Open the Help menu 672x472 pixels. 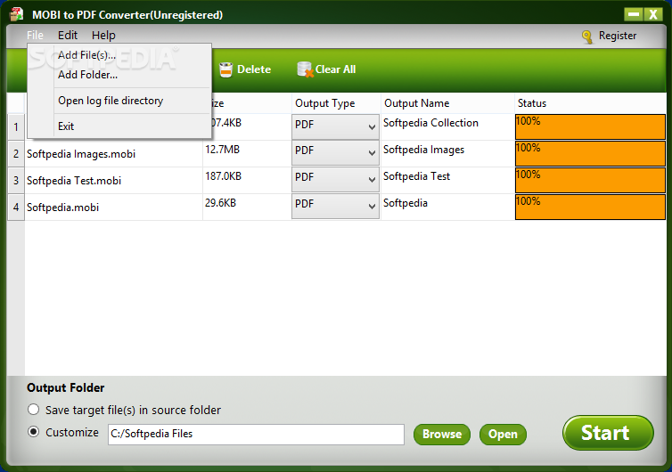click(x=103, y=35)
